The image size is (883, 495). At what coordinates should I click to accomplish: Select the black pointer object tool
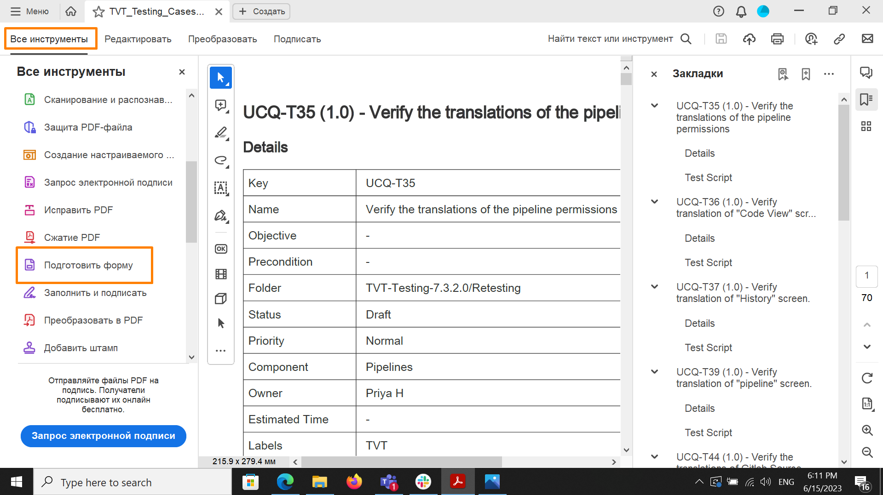221,323
